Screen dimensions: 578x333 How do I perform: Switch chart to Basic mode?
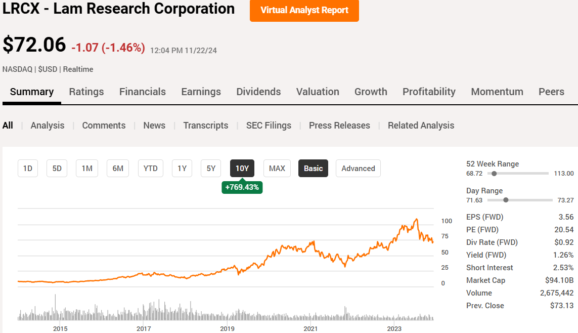(313, 168)
